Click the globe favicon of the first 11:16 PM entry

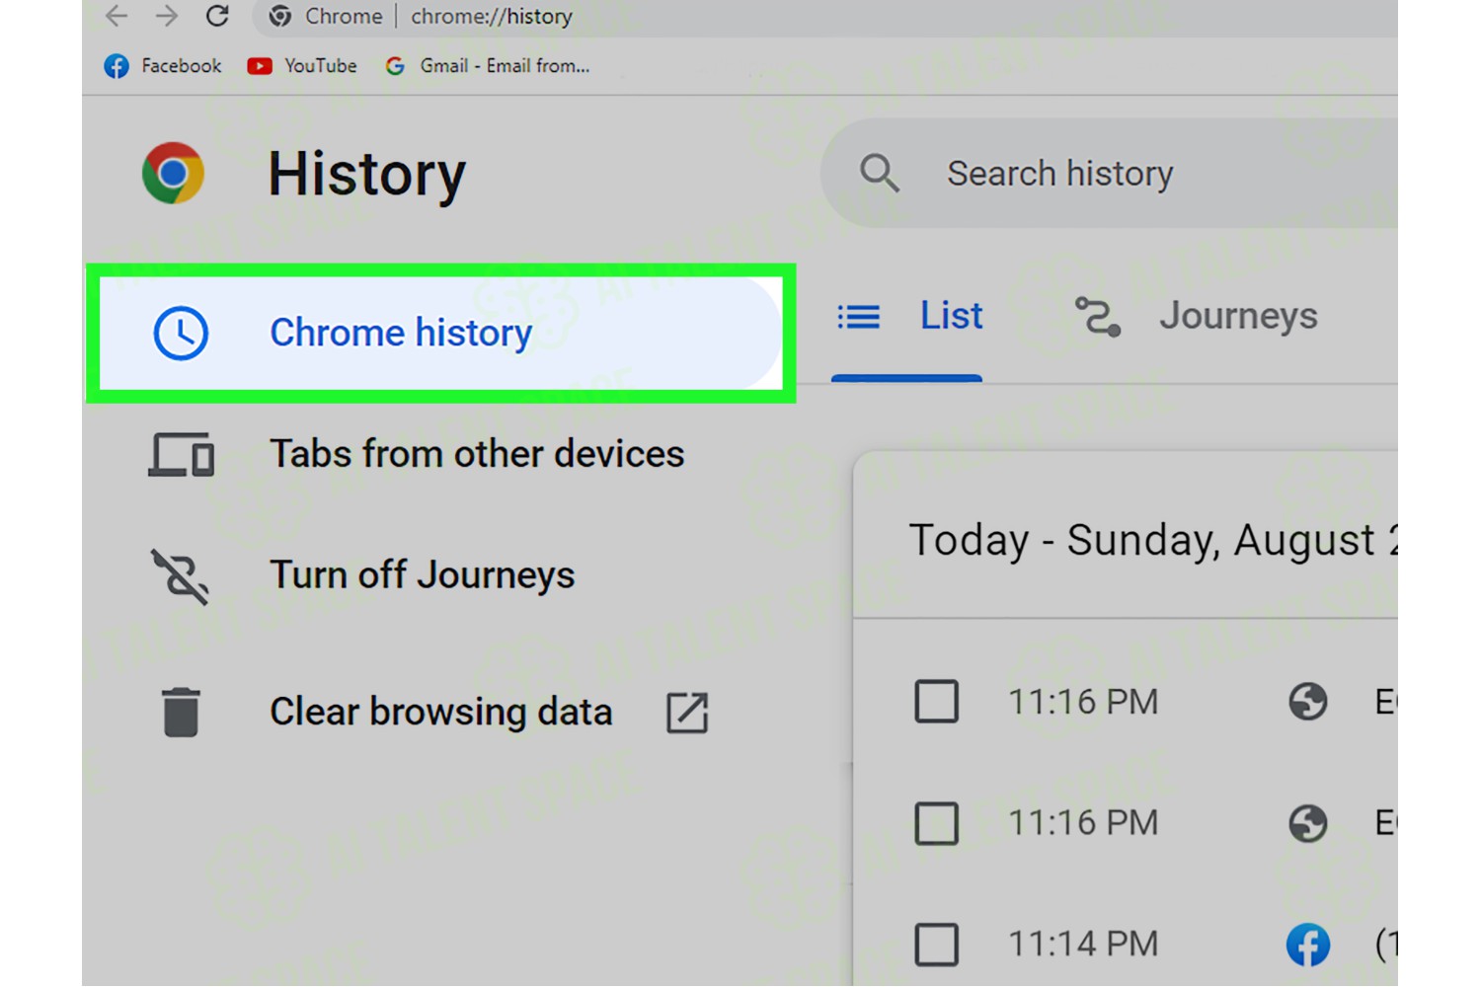tap(1308, 702)
